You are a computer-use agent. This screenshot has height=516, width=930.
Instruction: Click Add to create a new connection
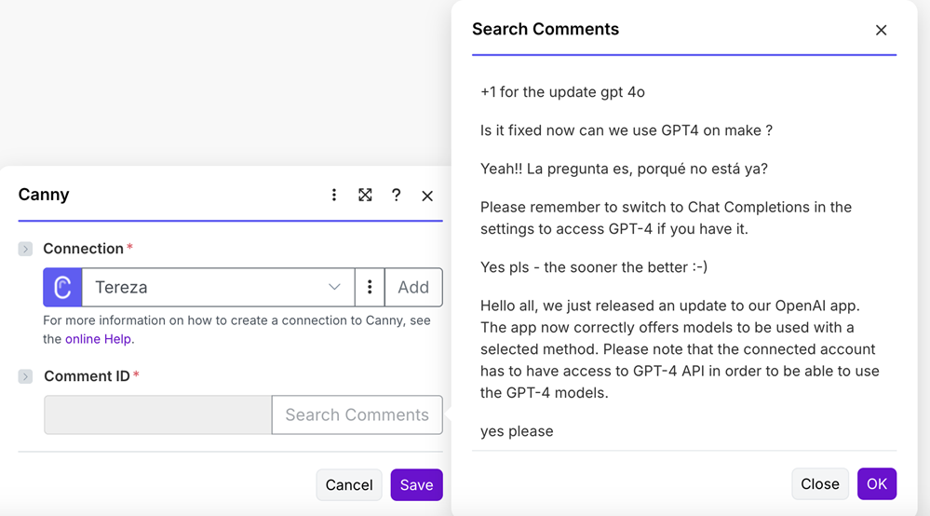[x=413, y=287]
